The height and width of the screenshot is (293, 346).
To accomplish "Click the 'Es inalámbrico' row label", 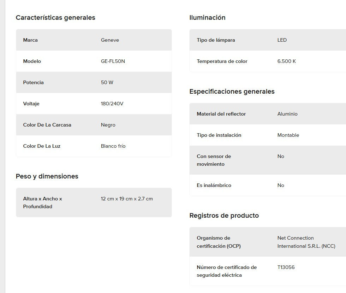I will pos(214,185).
